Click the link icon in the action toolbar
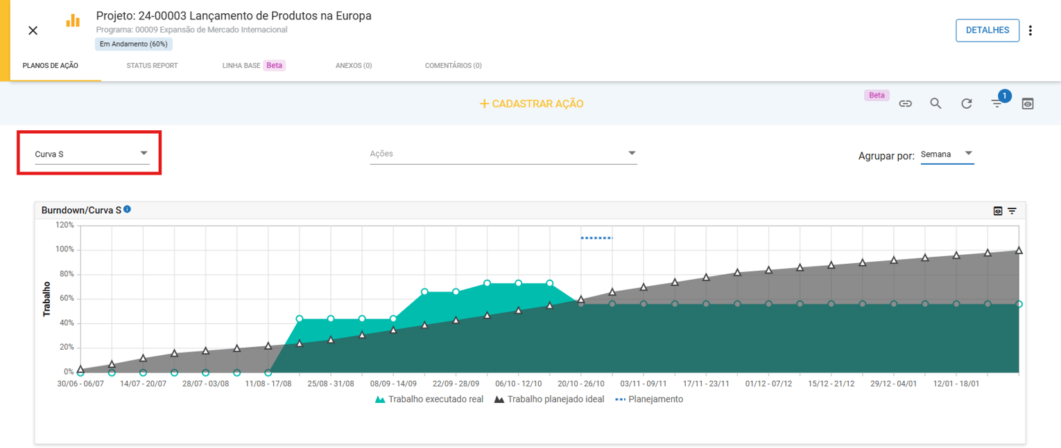This screenshot has width=1061, height=448. point(905,104)
